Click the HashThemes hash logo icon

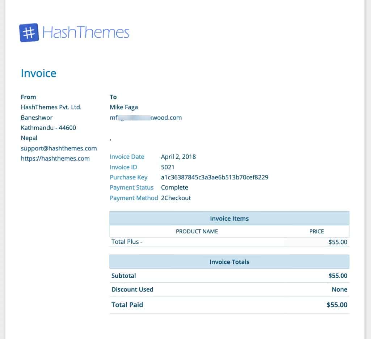pos(29,33)
